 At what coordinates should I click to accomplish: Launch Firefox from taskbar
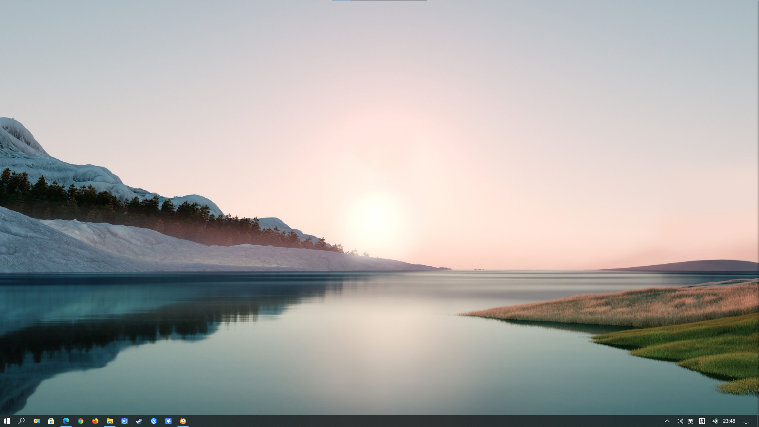[x=95, y=421]
